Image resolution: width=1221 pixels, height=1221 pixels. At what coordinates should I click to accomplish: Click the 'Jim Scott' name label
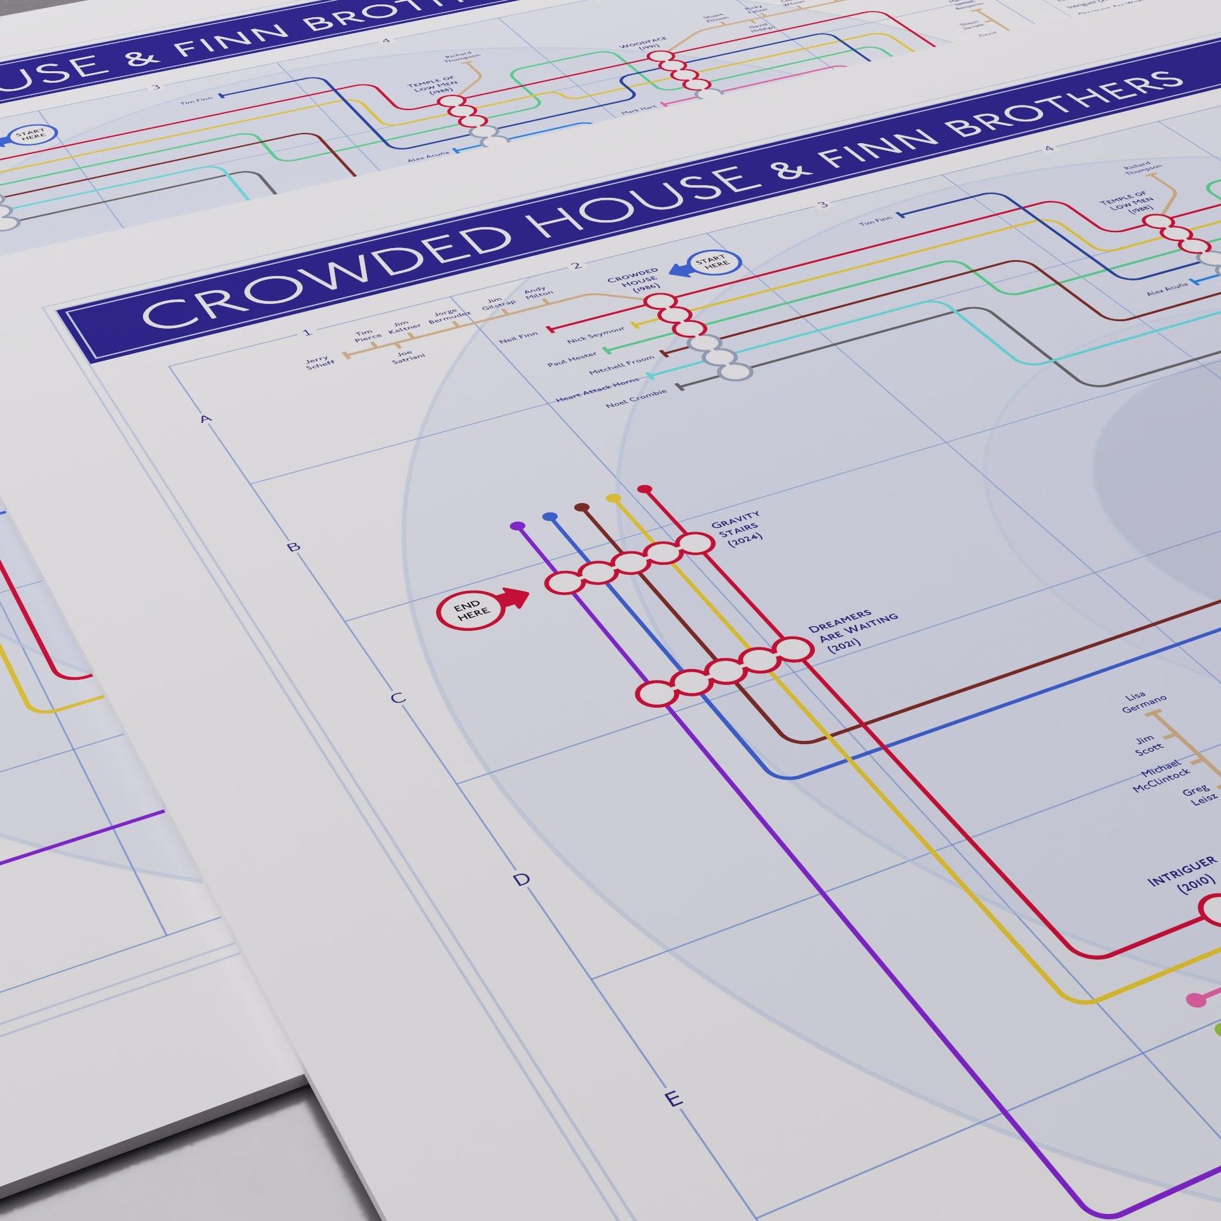coord(1149,745)
